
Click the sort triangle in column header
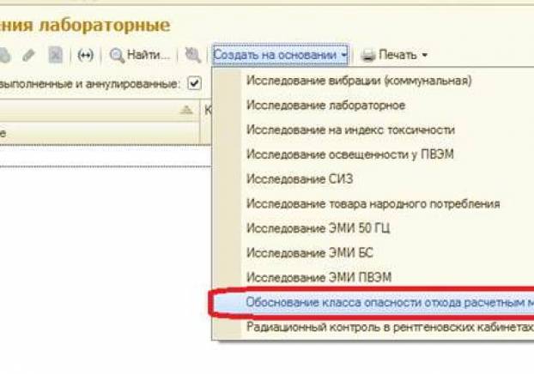tap(186, 111)
